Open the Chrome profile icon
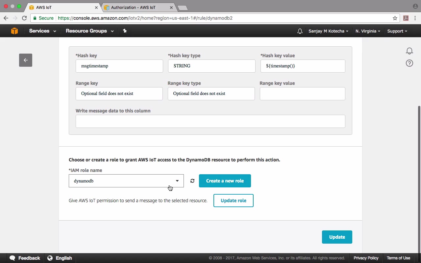This screenshot has width=421, height=263. [x=415, y=6]
